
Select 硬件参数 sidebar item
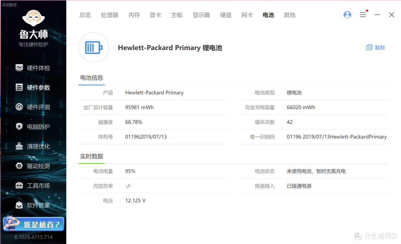(33, 88)
